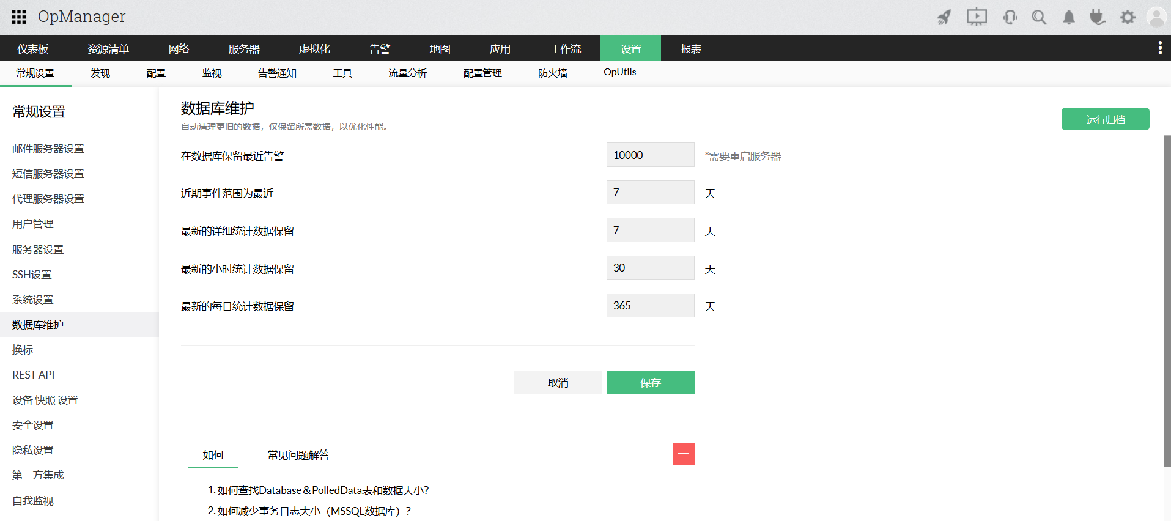Viewport: 1171px width, 521px height.
Task: Open the 监视 sub-tab
Action: (212, 73)
